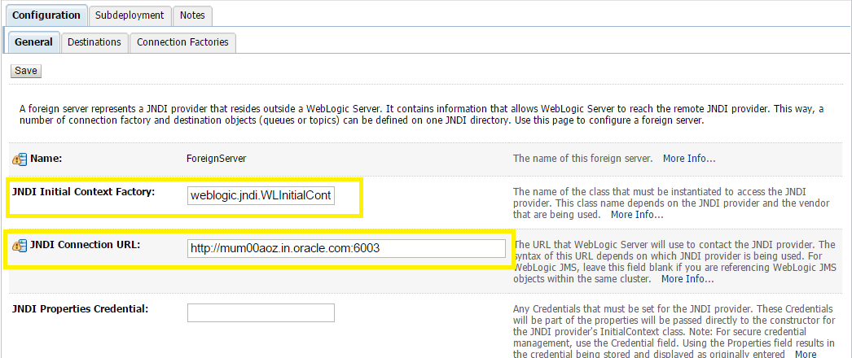
Task: Click the Save button
Action: click(25, 71)
